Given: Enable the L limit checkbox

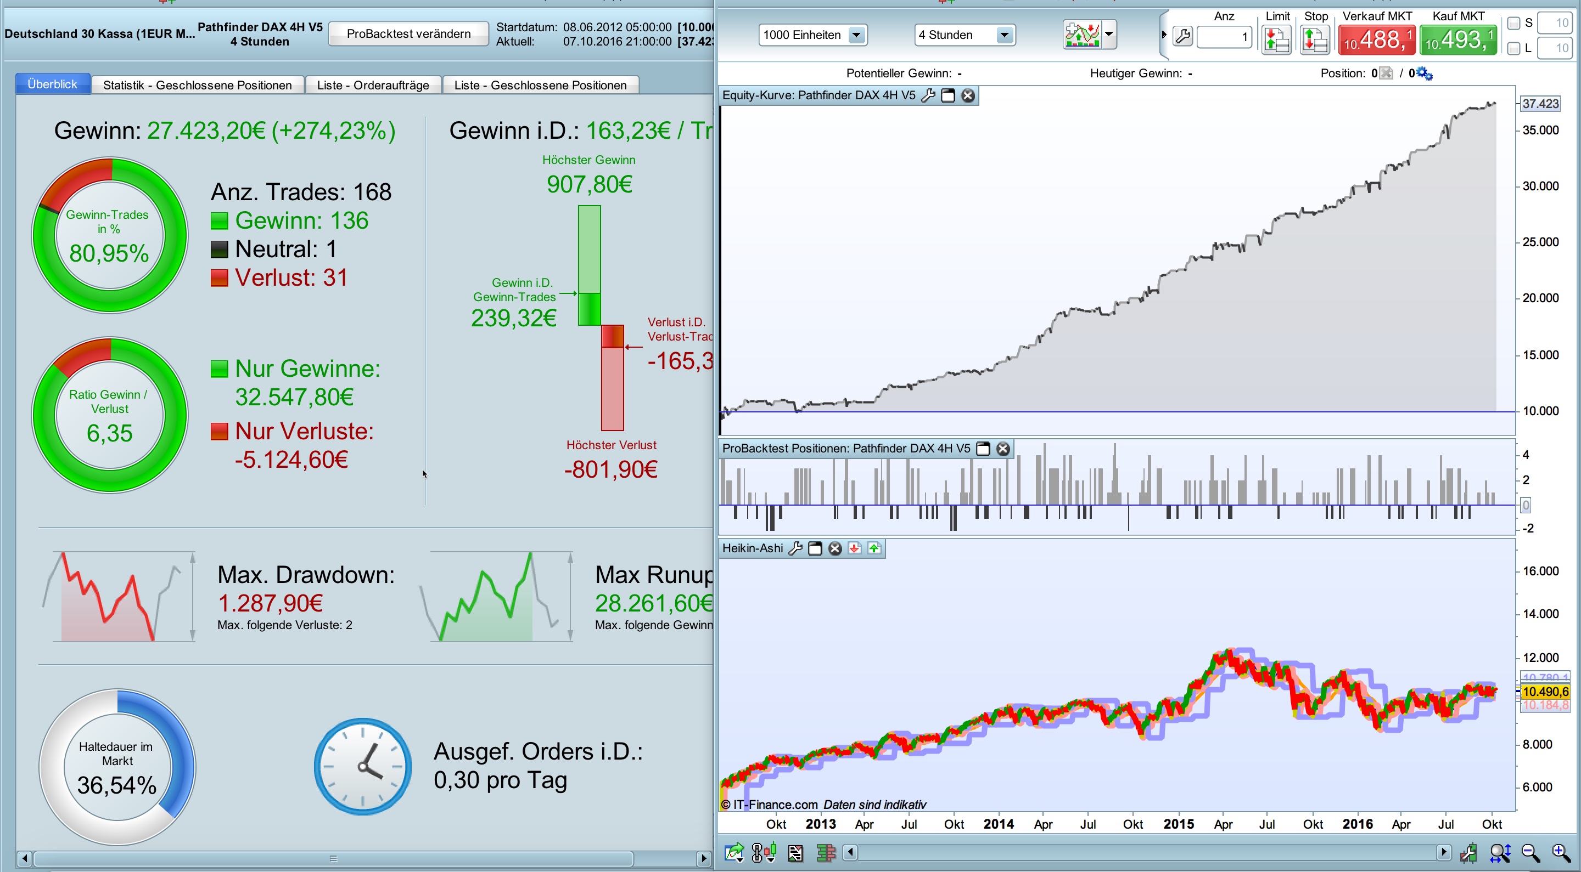Looking at the screenshot, I should (1513, 48).
